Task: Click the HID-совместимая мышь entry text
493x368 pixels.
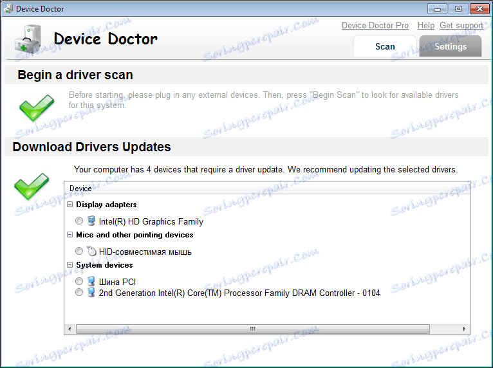Action: click(145, 252)
